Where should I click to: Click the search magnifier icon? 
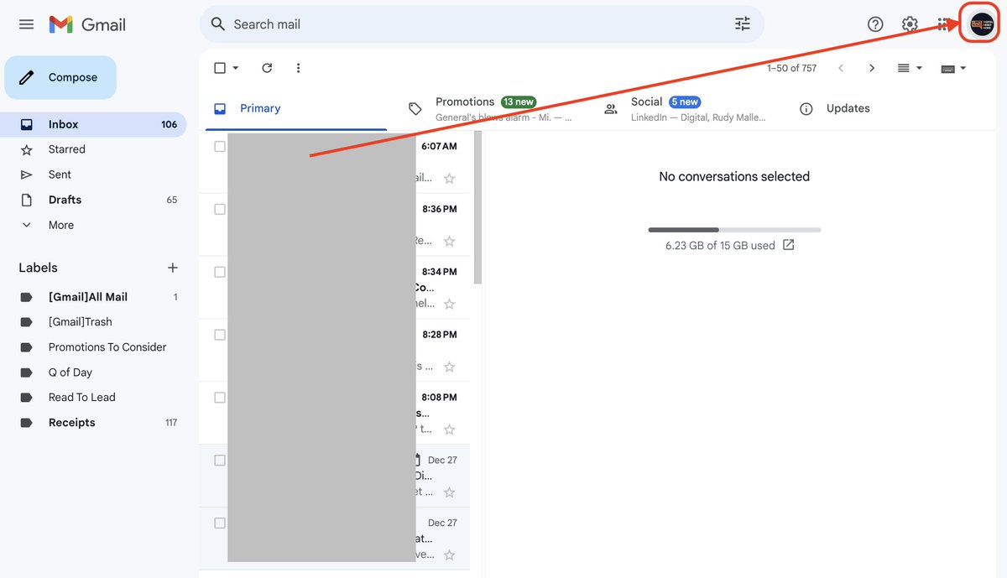click(218, 24)
